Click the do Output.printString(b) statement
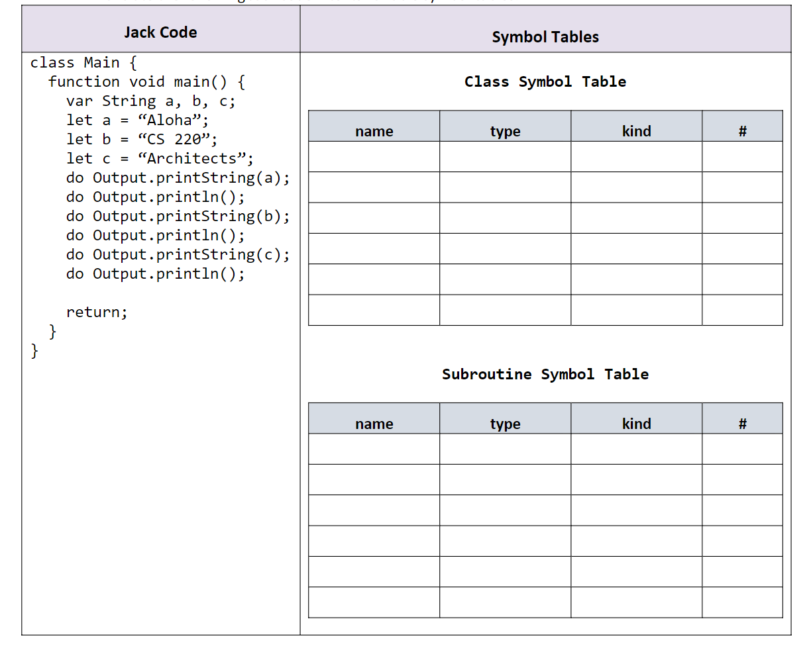 tap(176, 216)
